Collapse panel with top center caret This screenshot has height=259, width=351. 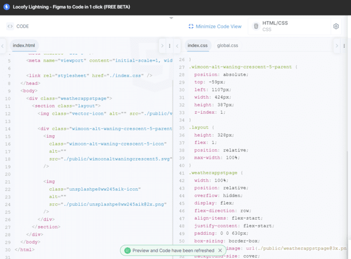point(171,18)
